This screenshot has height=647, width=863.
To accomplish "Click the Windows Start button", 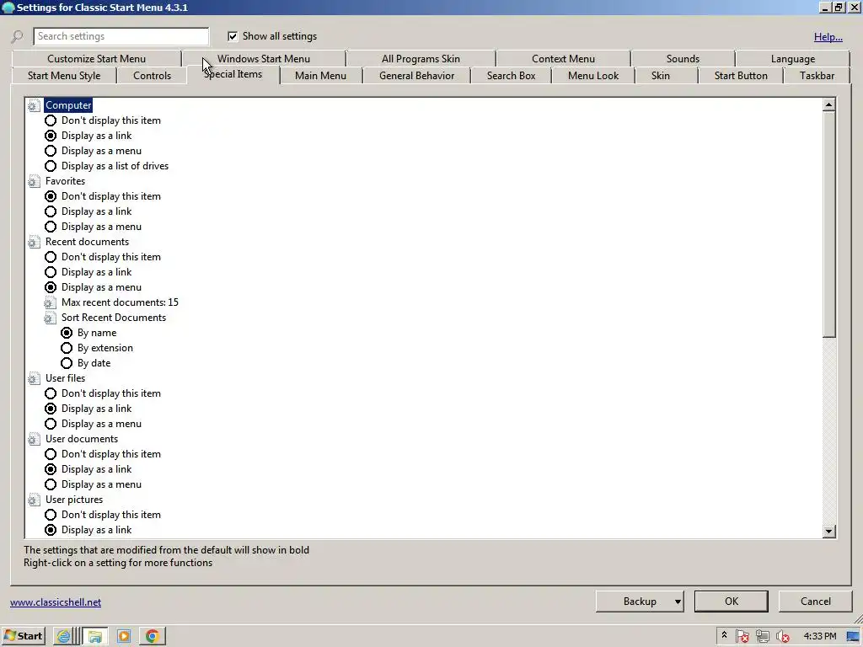I will click(23, 636).
